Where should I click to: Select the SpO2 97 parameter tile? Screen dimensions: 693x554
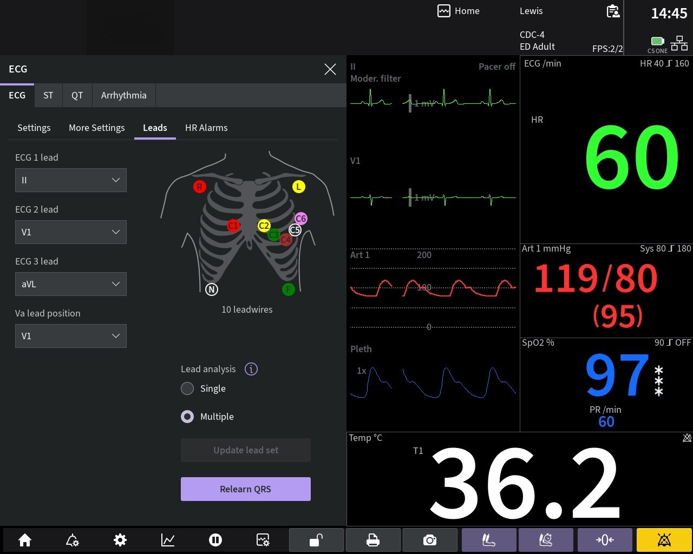point(606,384)
